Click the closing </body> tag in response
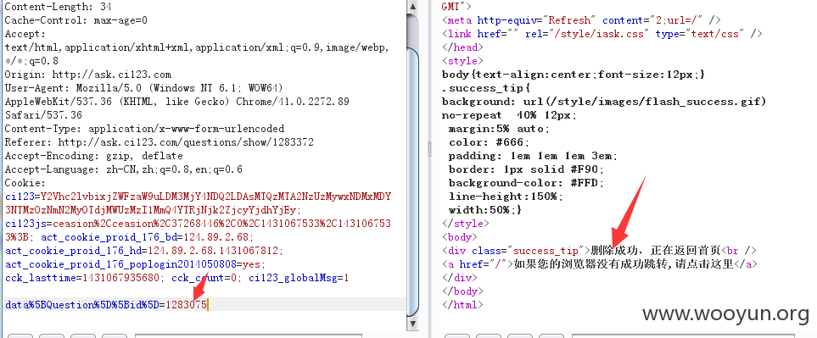This screenshot has height=338, width=817. click(462, 291)
